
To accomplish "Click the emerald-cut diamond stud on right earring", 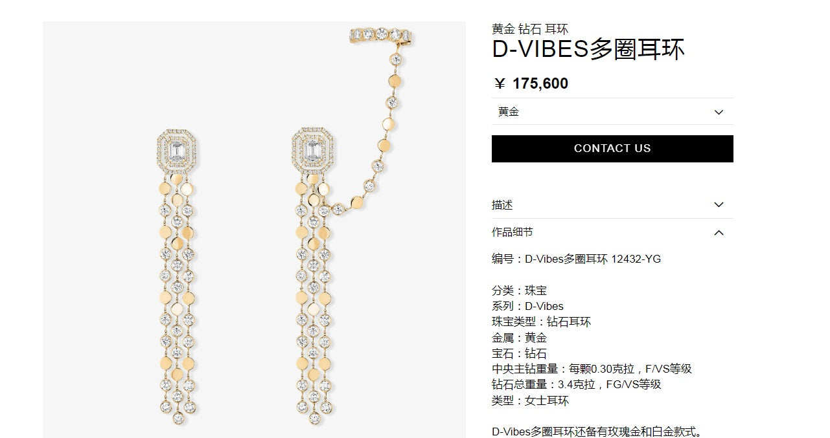I will 313,149.
